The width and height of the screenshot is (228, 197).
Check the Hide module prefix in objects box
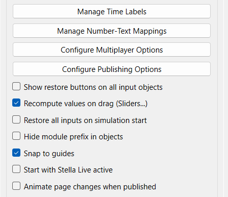[x=16, y=136]
